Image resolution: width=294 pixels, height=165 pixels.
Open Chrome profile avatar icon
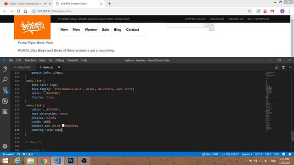(x=282, y=11)
